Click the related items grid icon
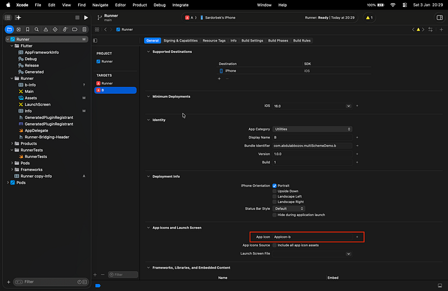 [x=97, y=29]
